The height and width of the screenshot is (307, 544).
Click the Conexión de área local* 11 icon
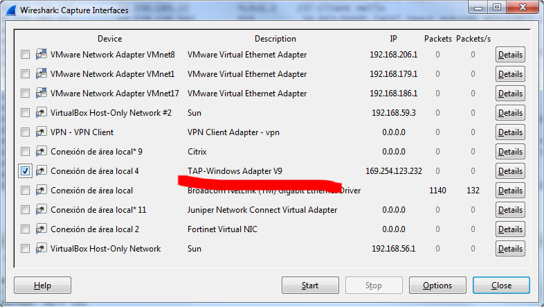coord(42,210)
